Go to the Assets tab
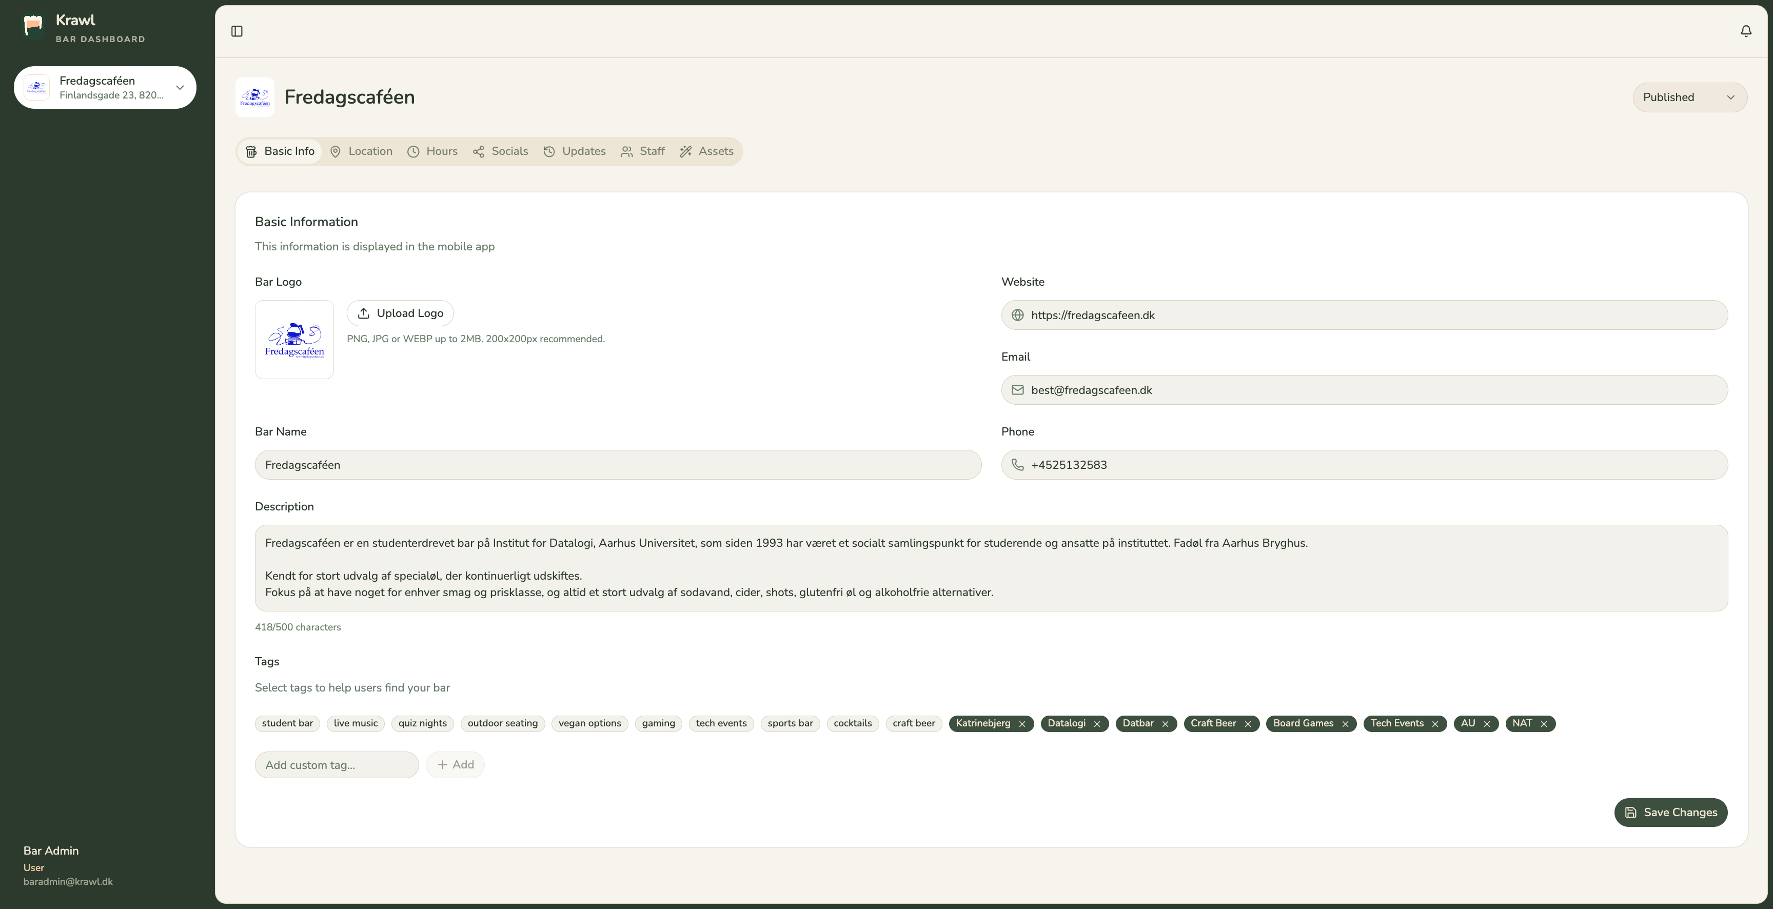 click(x=707, y=151)
